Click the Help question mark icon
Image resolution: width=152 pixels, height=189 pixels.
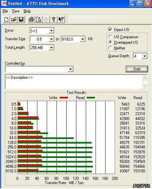point(54,20)
